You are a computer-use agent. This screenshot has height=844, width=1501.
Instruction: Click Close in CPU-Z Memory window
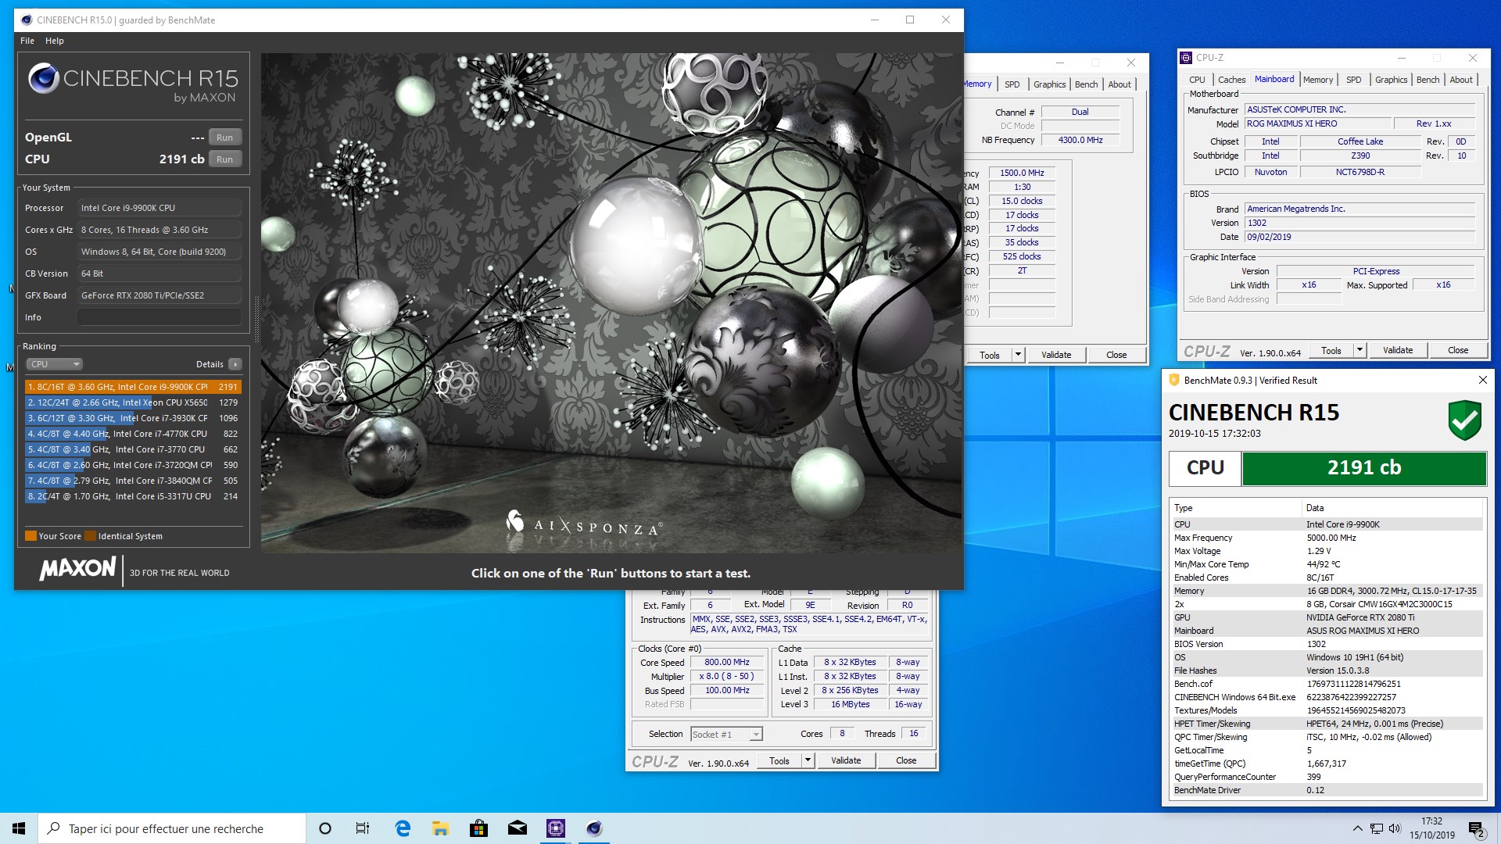coord(1116,355)
